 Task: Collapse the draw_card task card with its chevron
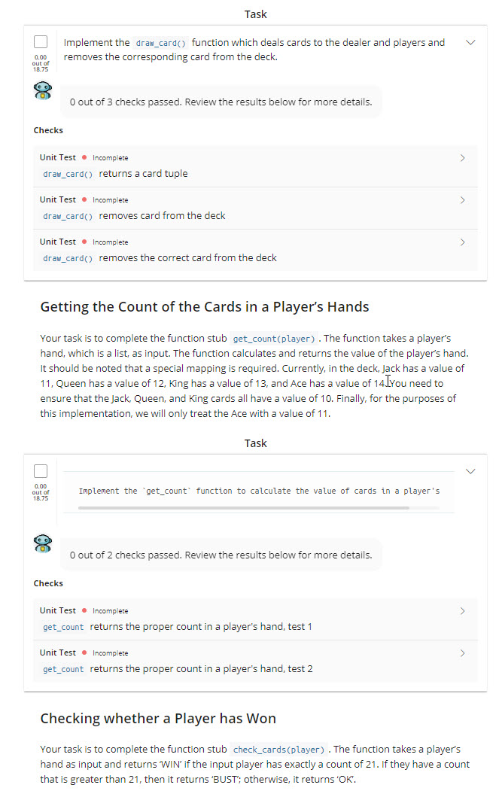(470, 43)
